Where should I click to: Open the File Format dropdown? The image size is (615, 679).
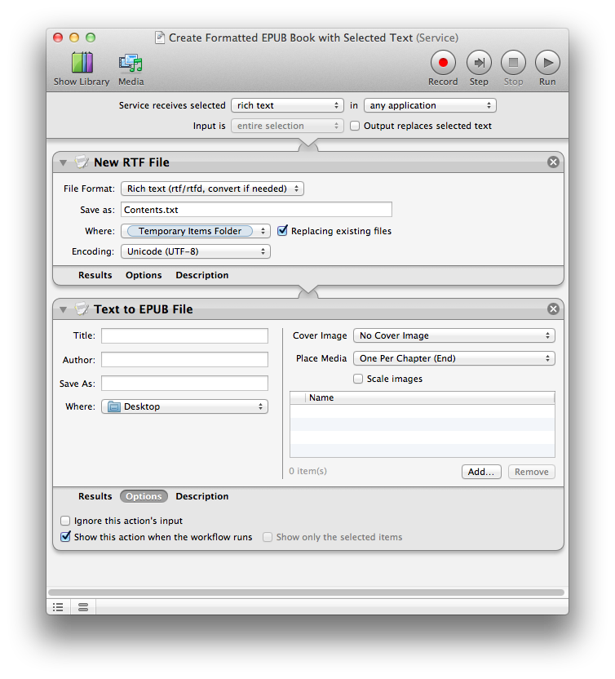[x=213, y=189]
